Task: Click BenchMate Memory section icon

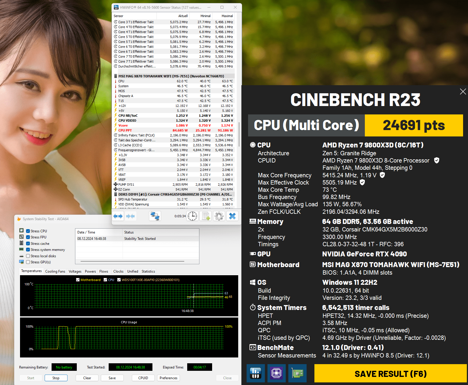Action: click(x=253, y=222)
